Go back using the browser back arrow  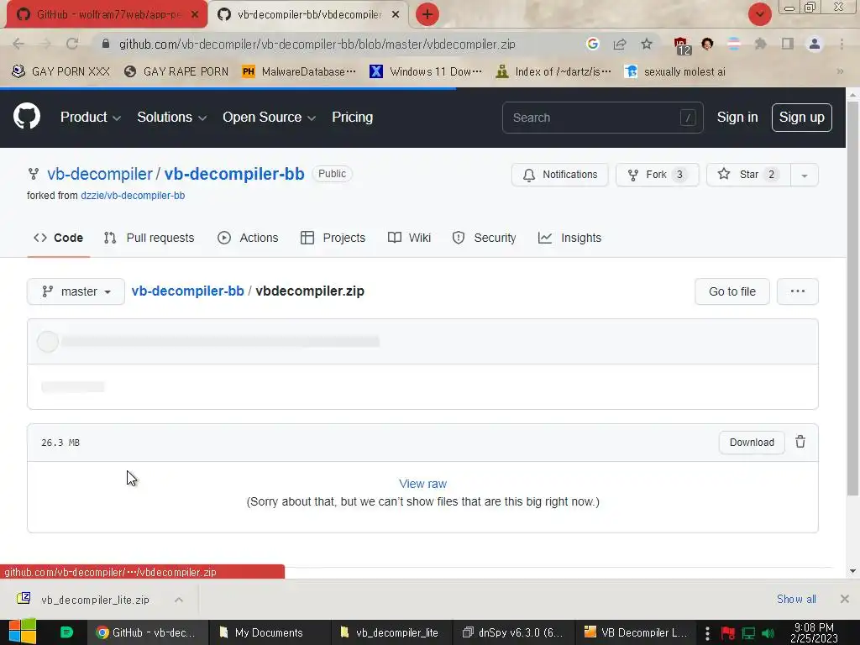click(x=18, y=44)
